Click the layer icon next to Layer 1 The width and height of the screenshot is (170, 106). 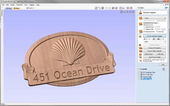[28, 8]
